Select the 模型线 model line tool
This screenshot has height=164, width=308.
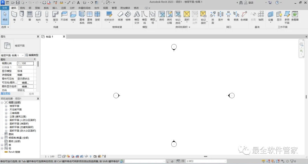(x=144, y=17)
